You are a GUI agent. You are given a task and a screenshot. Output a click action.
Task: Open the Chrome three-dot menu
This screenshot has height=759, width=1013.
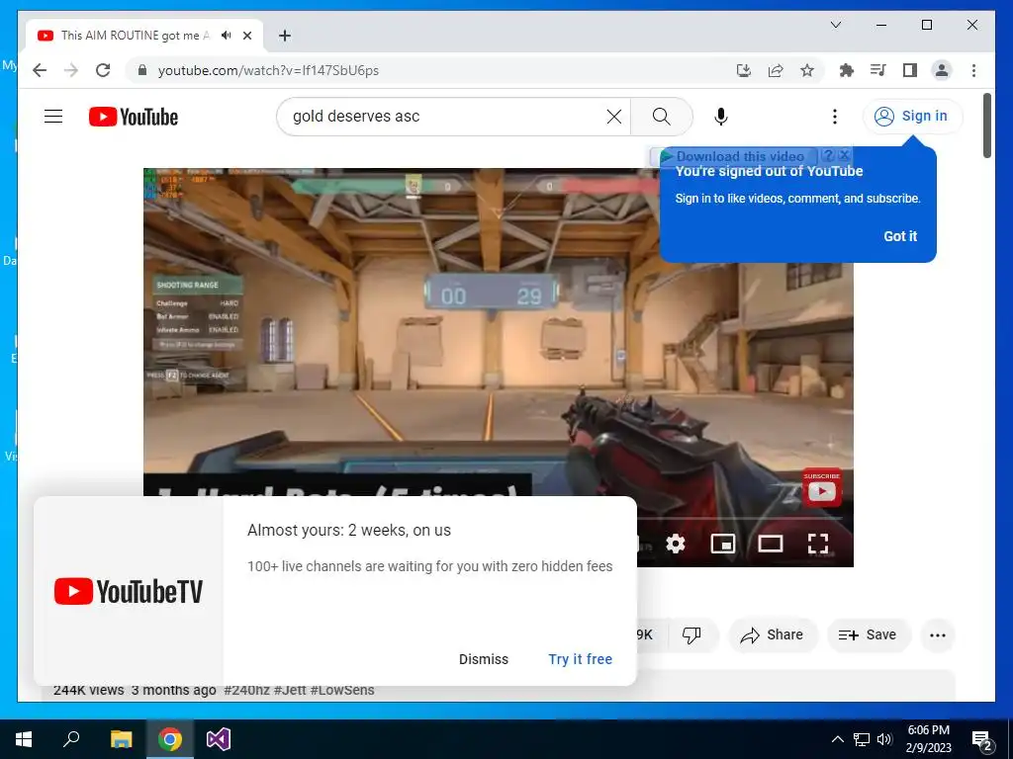pyautogui.click(x=973, y=70)
